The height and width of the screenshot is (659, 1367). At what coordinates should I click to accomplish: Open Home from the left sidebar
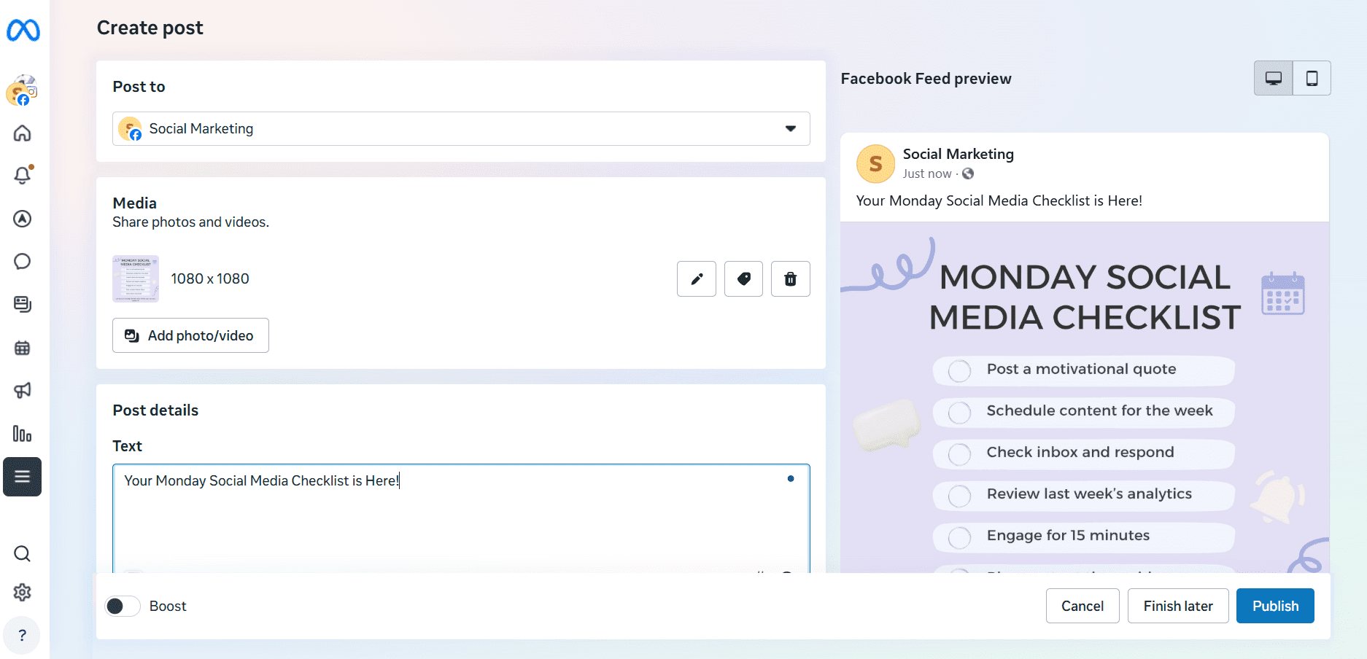tap(22, 133)
